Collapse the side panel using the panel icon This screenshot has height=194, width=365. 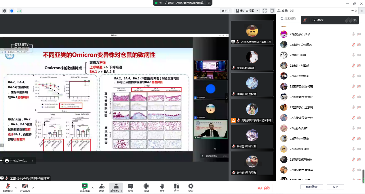pyautogui.click(x=271, y=11)
